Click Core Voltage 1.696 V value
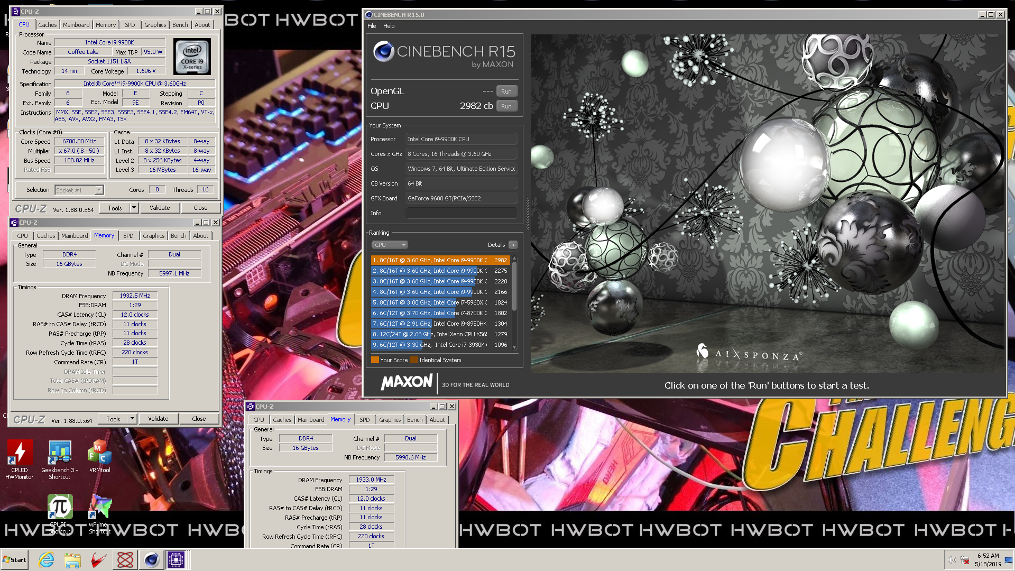This screenshot has width=1015, height=571. [146, 71]
